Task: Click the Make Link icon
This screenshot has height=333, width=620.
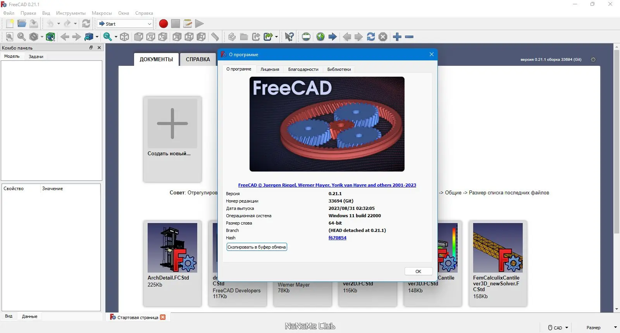Action: coord(256,37)
